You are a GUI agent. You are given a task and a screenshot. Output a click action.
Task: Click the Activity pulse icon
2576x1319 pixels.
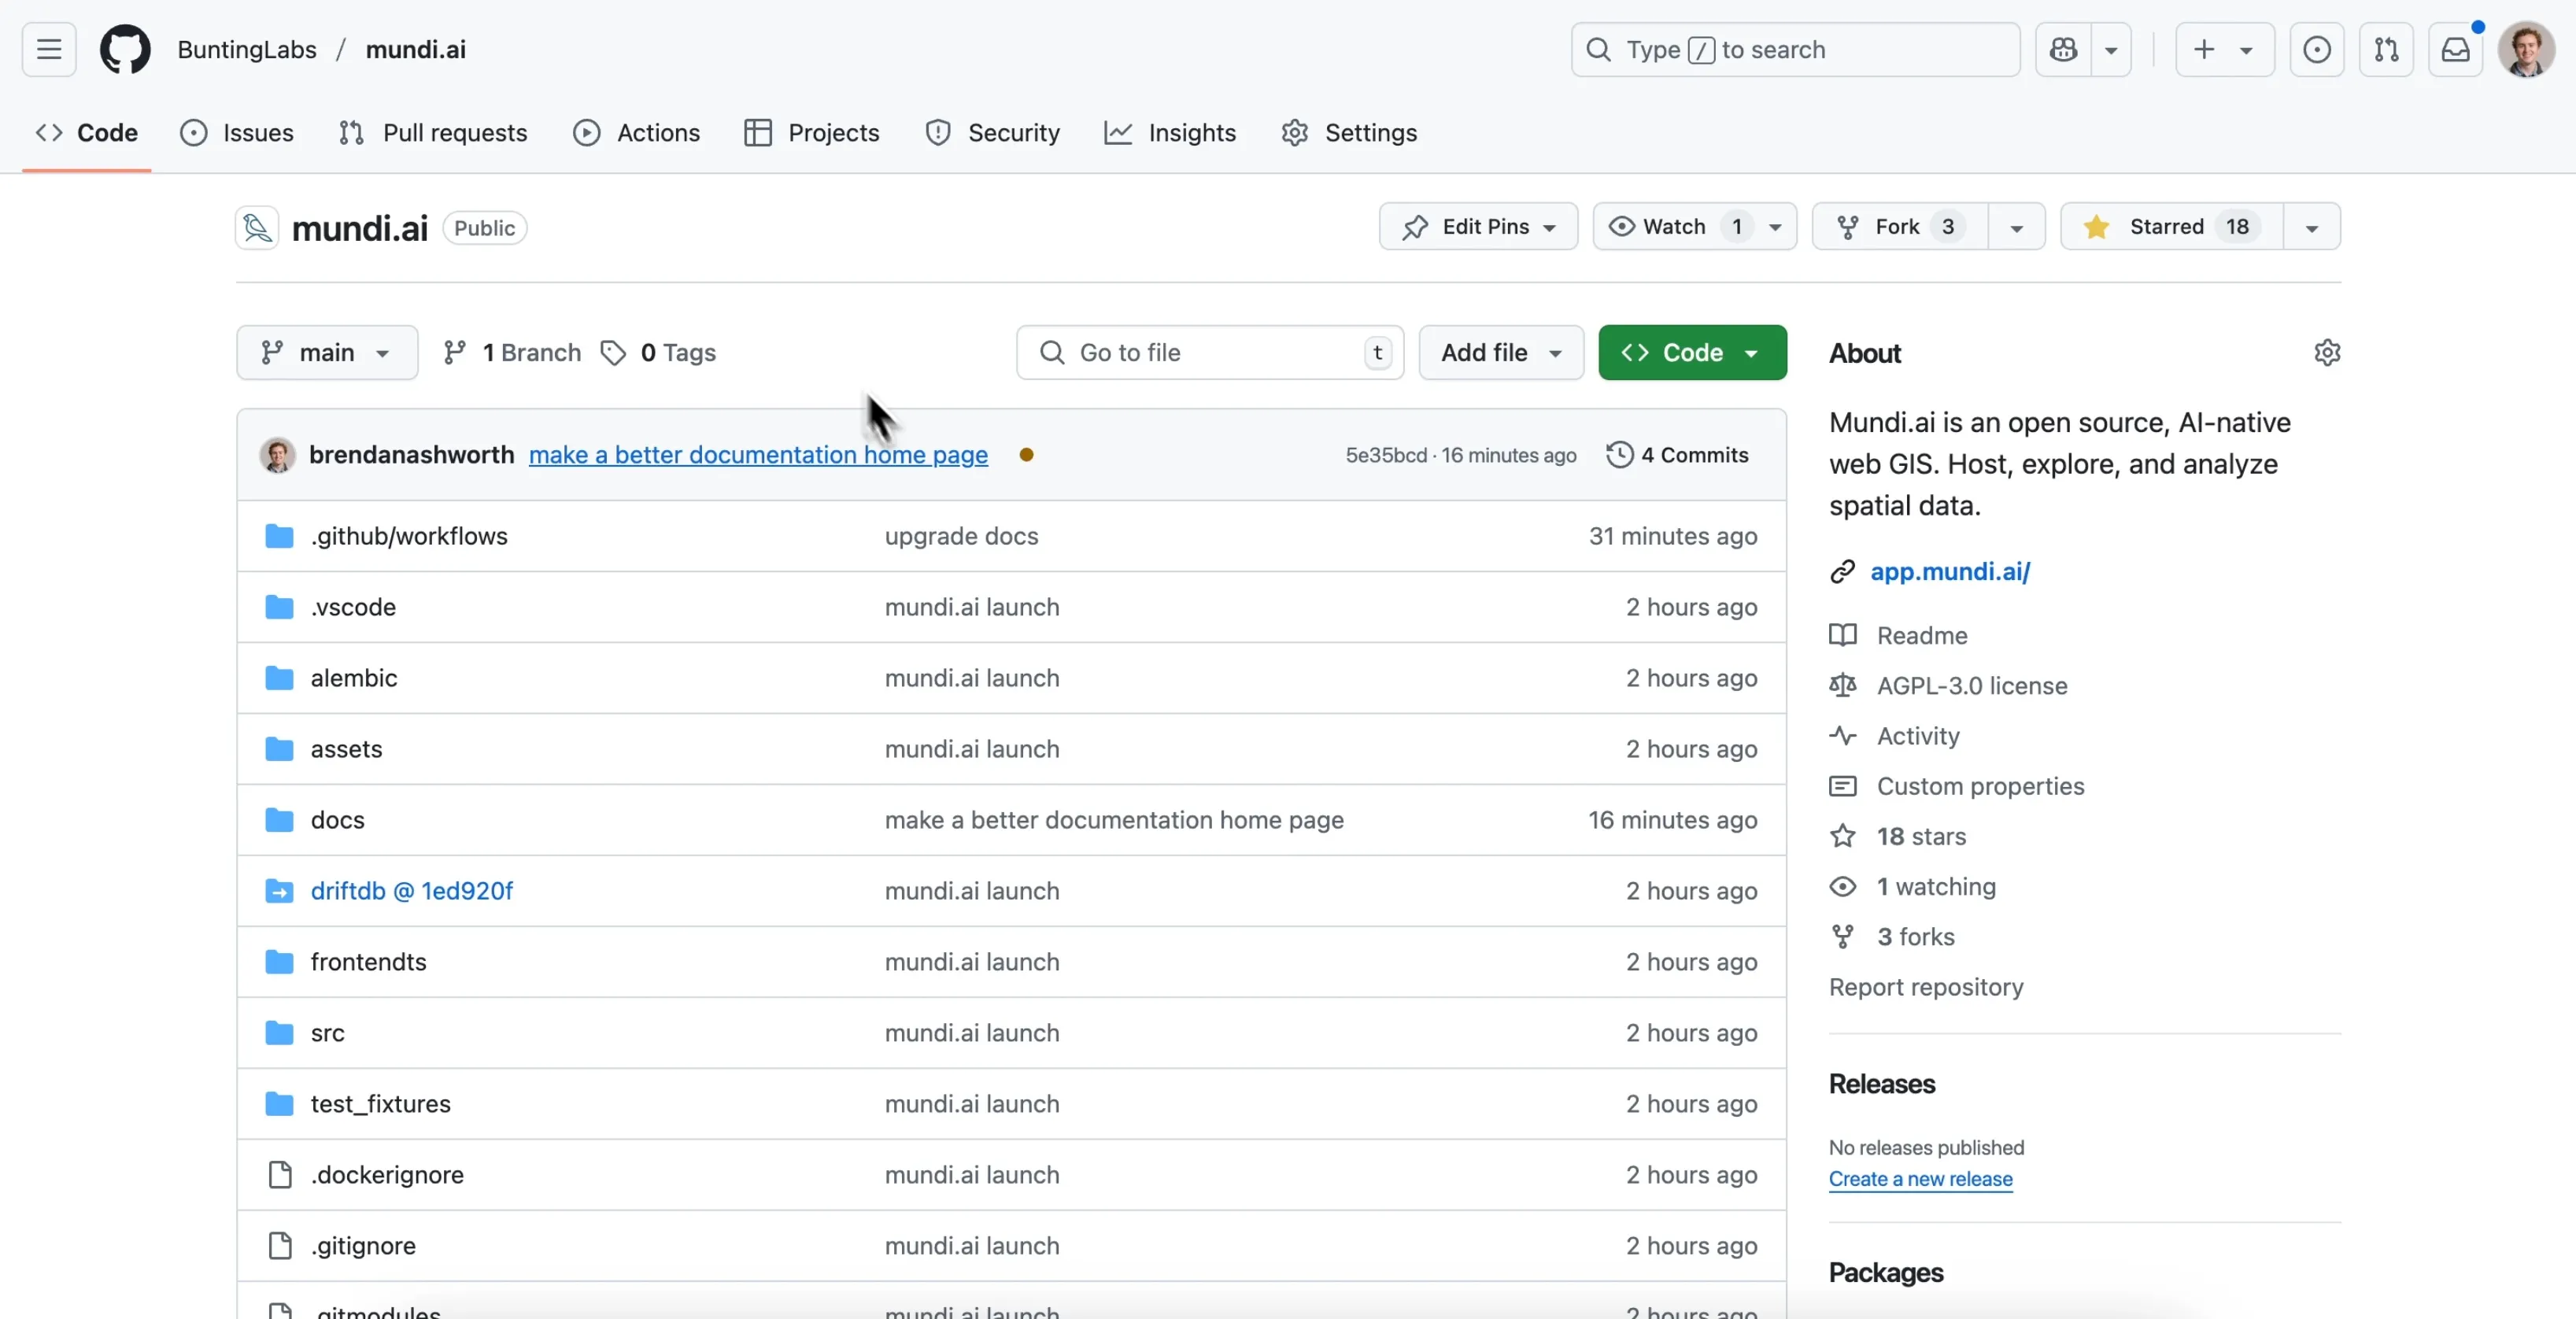click(x=1843, y=736)
